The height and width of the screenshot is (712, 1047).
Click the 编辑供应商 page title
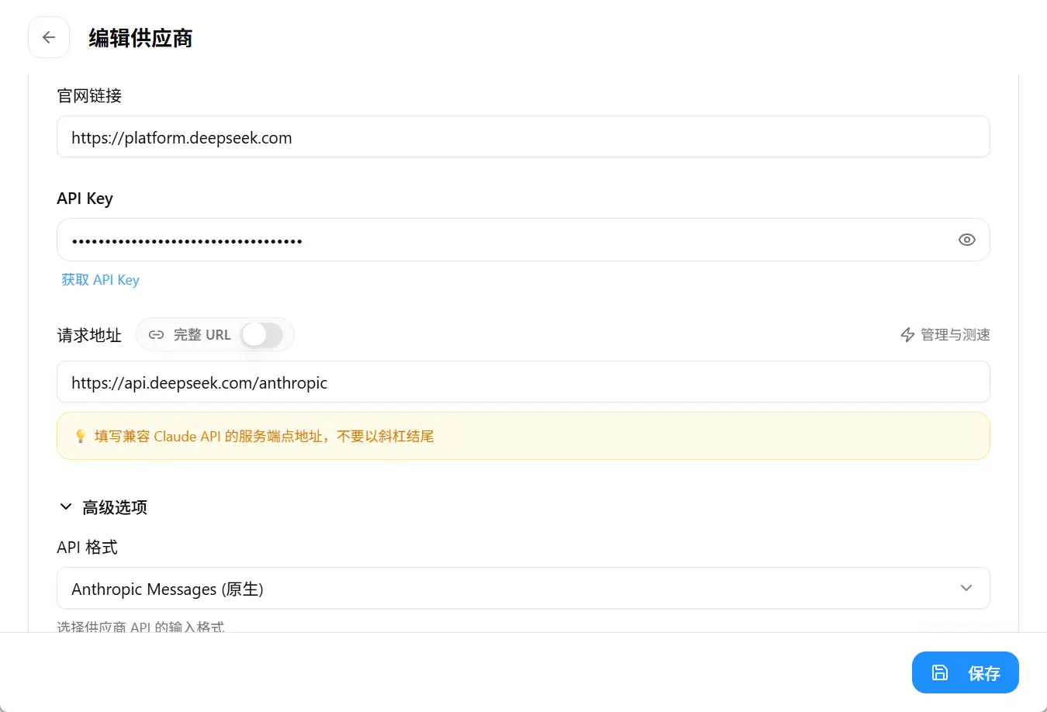(140, 38)
